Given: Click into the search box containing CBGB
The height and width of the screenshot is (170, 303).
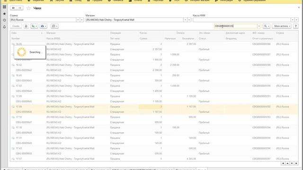Looking at the screenshot, I should pos(236,26).
